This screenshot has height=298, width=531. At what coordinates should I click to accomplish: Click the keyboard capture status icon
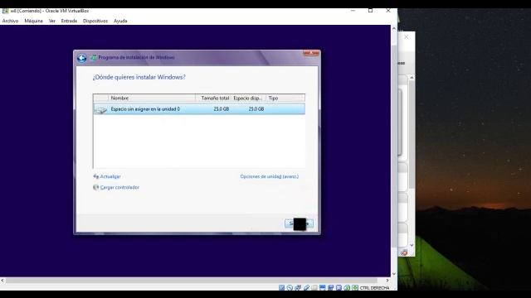click(x=355, y=287)
